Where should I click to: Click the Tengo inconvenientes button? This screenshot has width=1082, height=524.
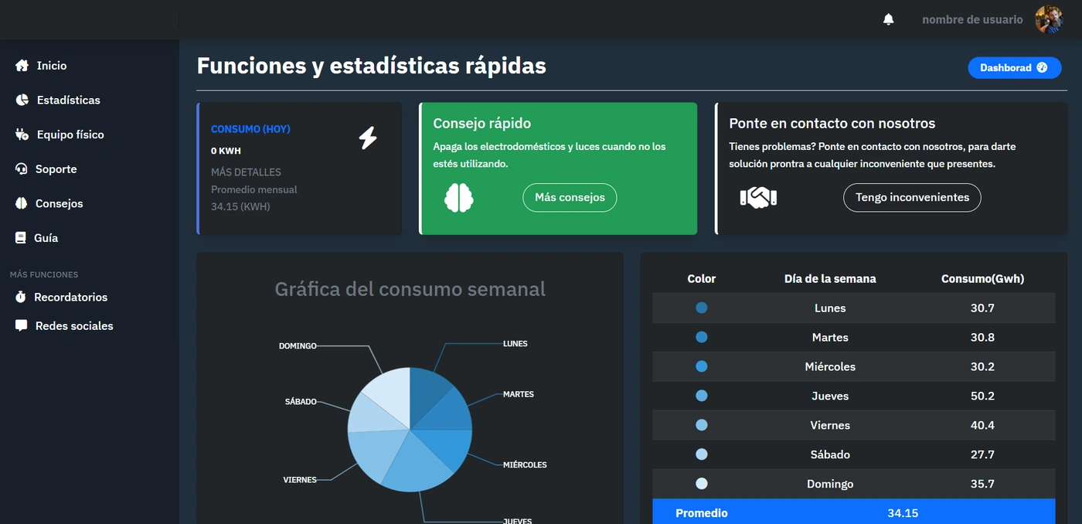click(912, 197)
